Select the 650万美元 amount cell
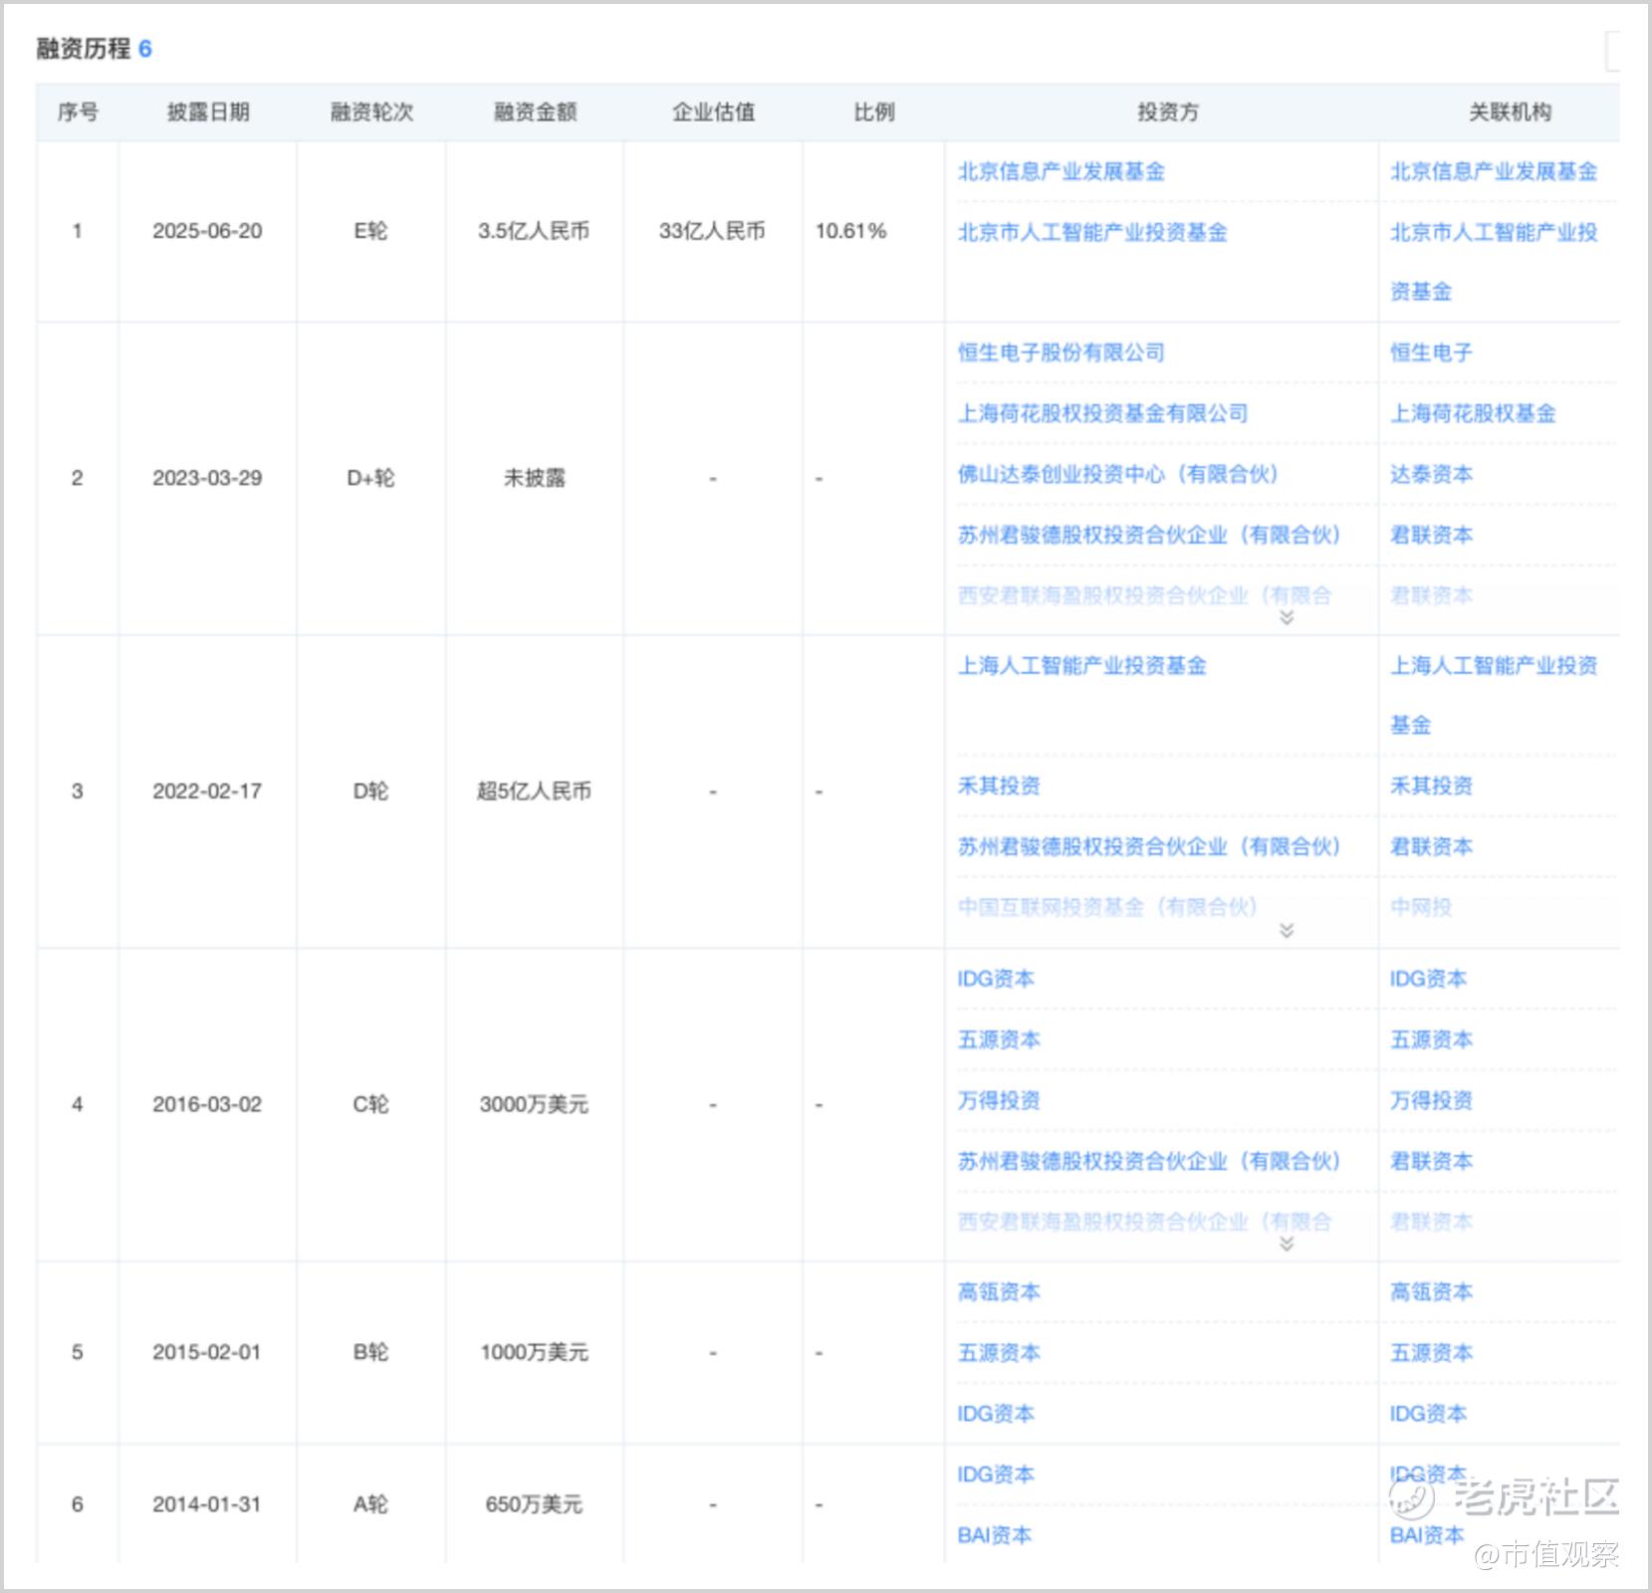The height and width of the screenshot is (1593, 1652). [x=534, y=1504]
